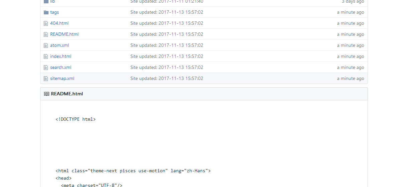This screenshot has height=187, width=413.
Task: Open README.html from the file list
Action: coord(65,34)
